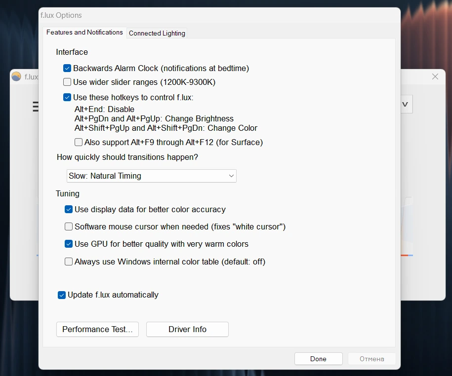Close the f.lux main window

435,76
